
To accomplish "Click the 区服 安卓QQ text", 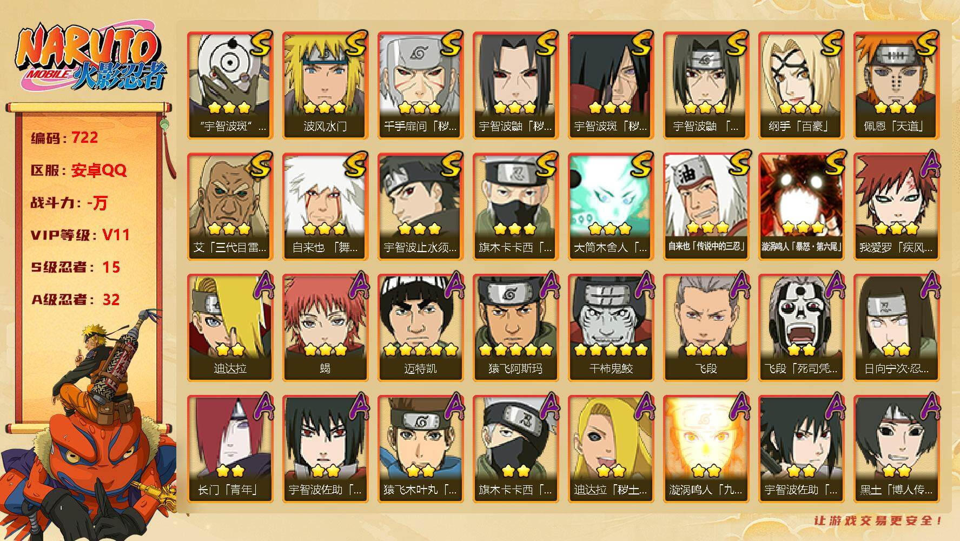I will tap(78, 170).
